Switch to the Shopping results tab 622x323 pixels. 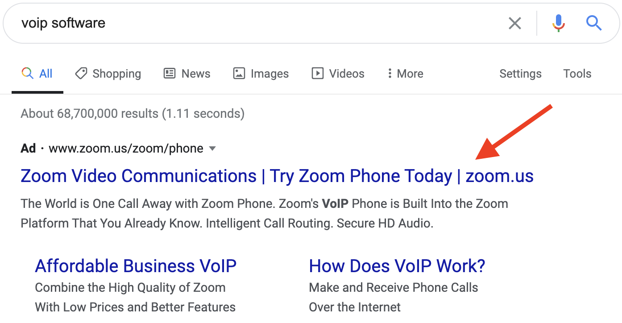(108, 74)
